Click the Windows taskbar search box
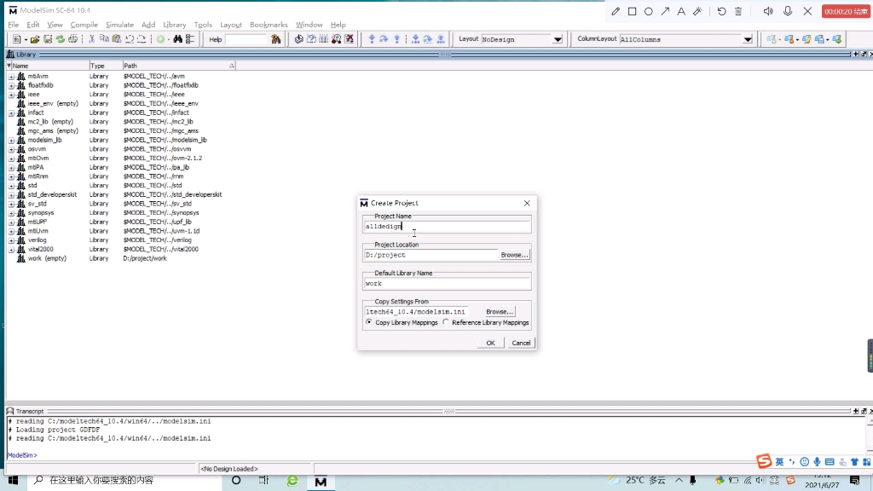873x491 pixels. (x=124, y=480)
